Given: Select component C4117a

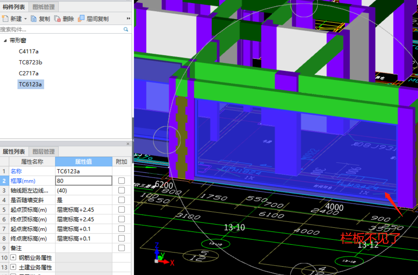Looking at the screenshot, I should (29, 51).
